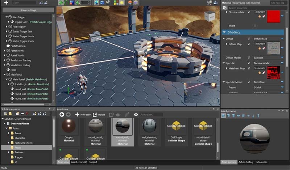This screenshot has height=170, width=290.
Task: Click the hand picker icon for Metalness Map
Action: [x=259, y=73]
